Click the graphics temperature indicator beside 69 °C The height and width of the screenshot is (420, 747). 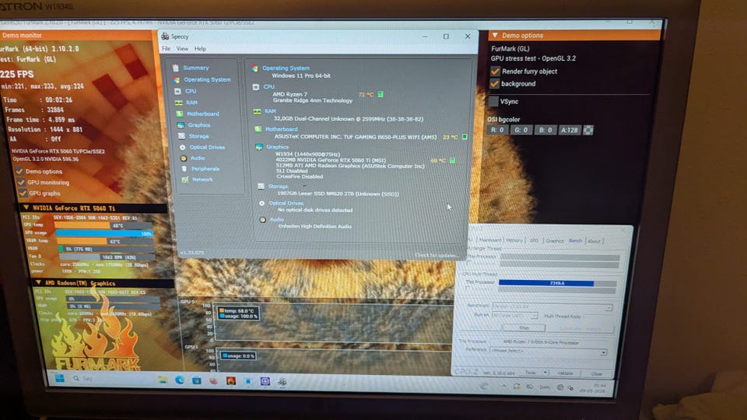(452, 160)
